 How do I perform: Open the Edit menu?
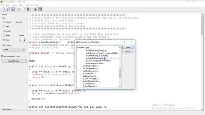[8, 5]
